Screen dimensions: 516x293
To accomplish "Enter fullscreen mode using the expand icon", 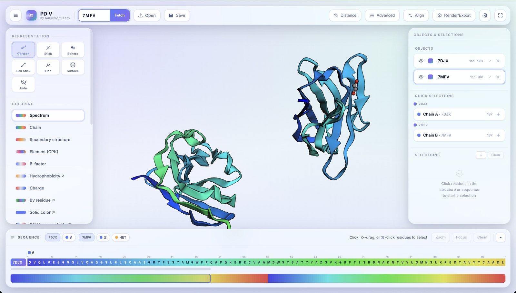I will 500,15.
